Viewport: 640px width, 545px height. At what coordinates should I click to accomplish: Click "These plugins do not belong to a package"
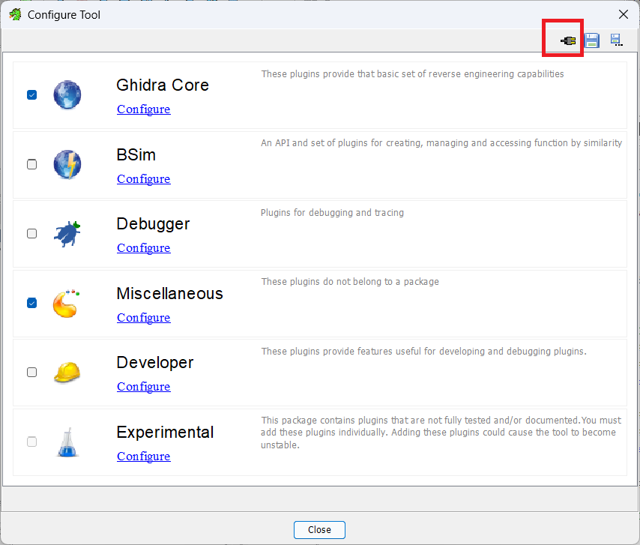click(350, 282)
